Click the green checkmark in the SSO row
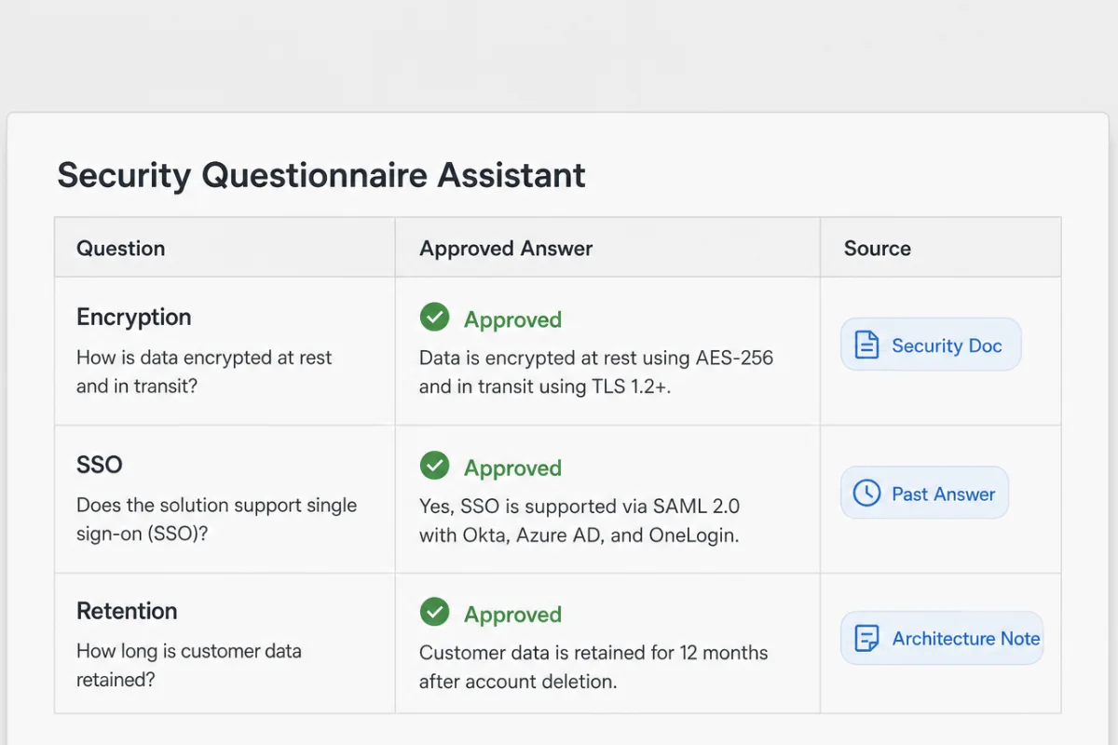 (434, 466)
